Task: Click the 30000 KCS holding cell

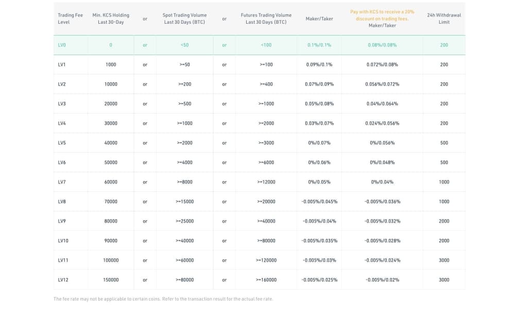Action: point(111,124)
